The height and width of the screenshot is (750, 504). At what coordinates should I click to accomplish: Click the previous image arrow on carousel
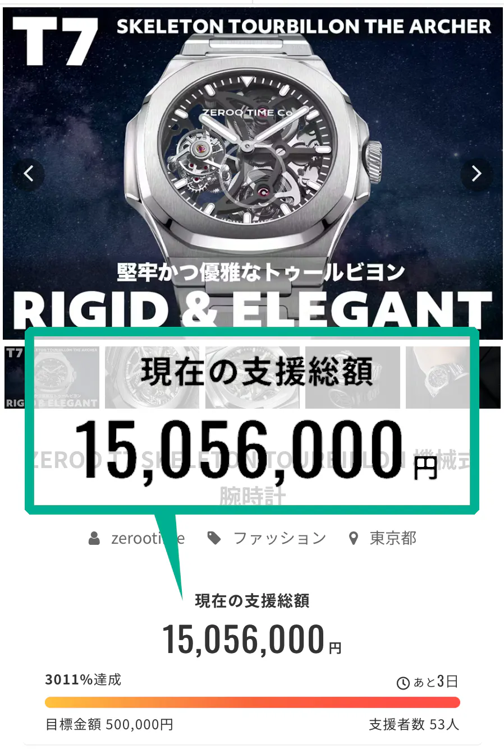tap(29, 174)
